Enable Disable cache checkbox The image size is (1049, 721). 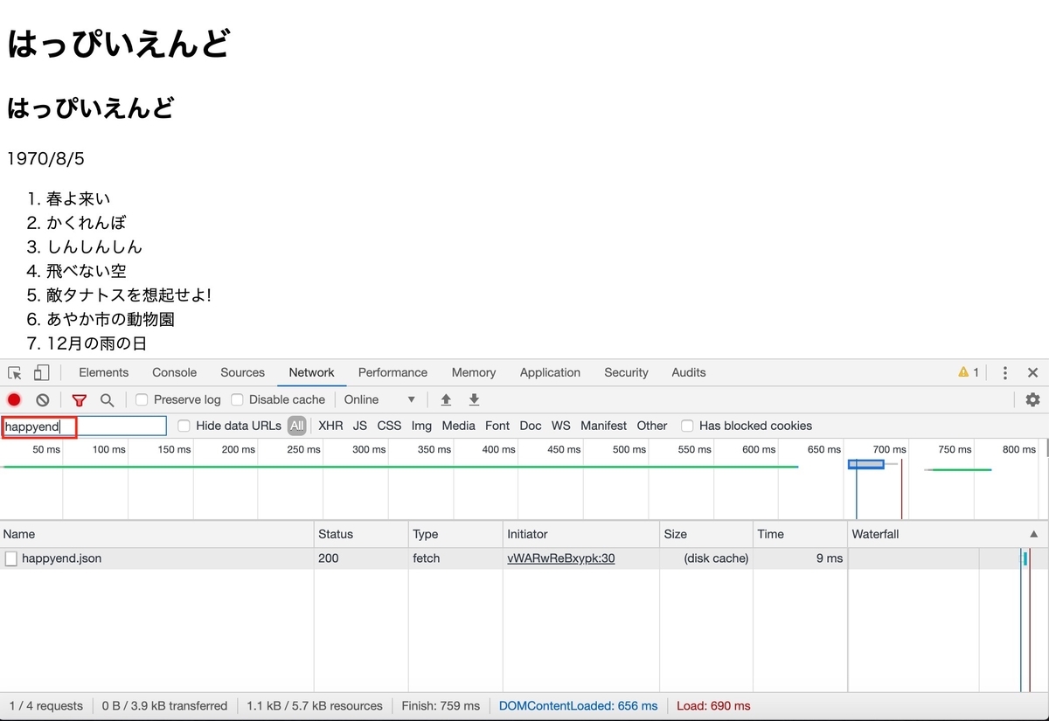(237, 399)
